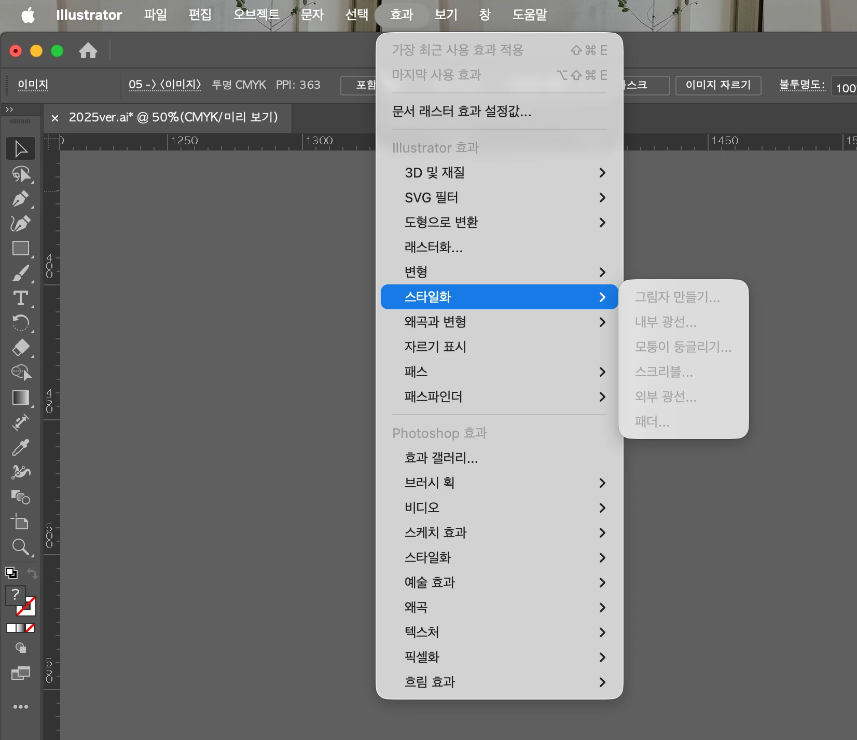Select the Rotate tool
Viewport: 857px width, 740px height.
pyautogui.click(x=21, y=323)
